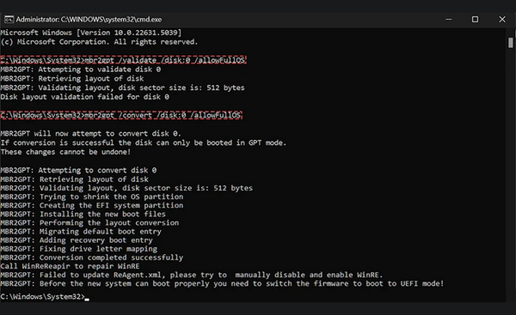This screenshot has width=516, height=315.
Task: Minimize the Administrator command prompt window
Action: pos(449,20)
